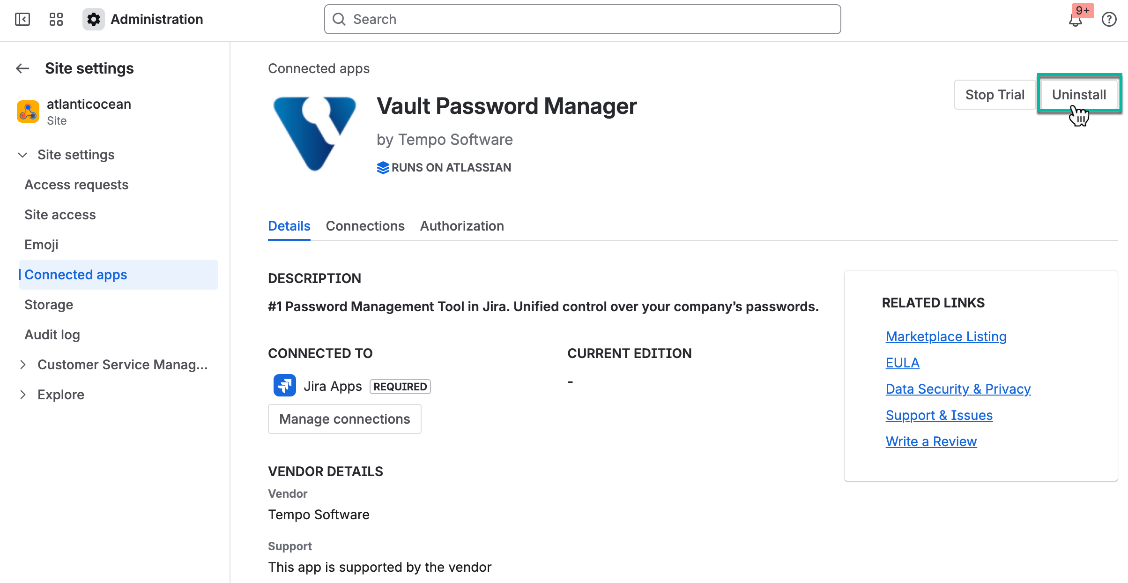Screen dimensions: 1128x583
Task: Open notifications via the bell icon
Action: coord(1075,21)
